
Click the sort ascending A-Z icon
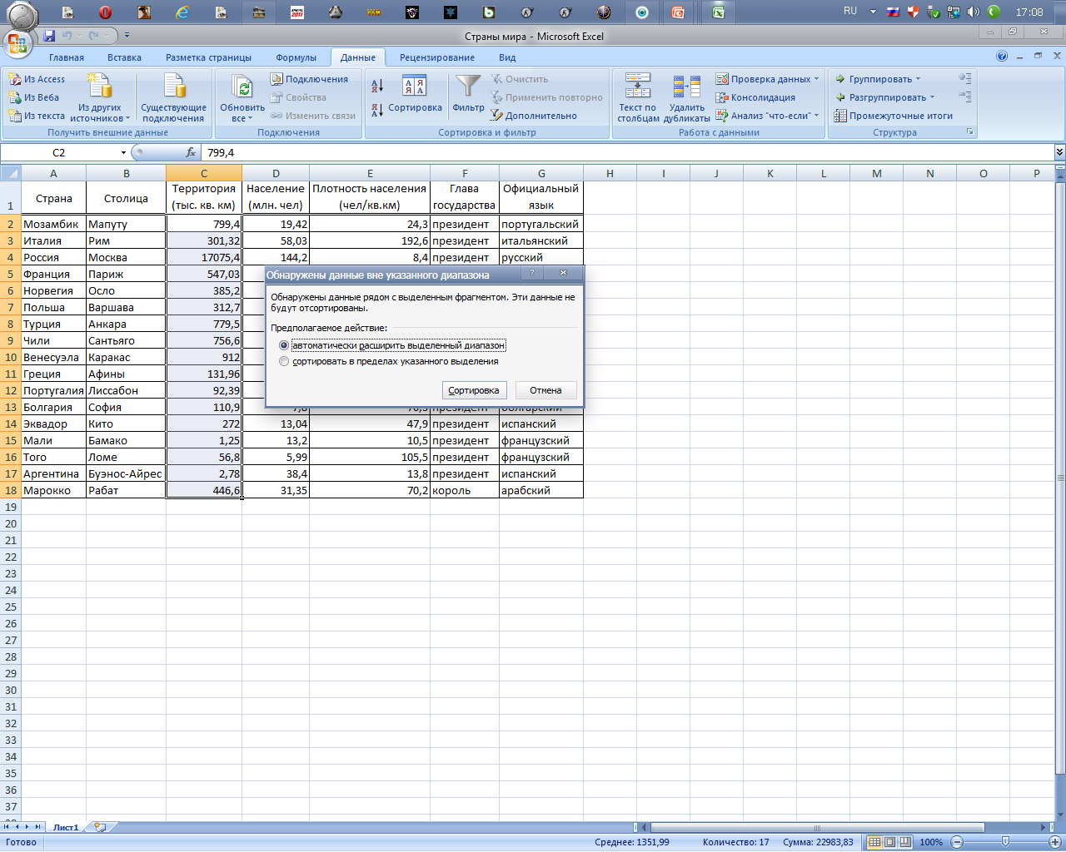click(376, 85)
